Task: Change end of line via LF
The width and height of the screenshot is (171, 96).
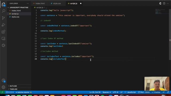Action: coord(121,92)
